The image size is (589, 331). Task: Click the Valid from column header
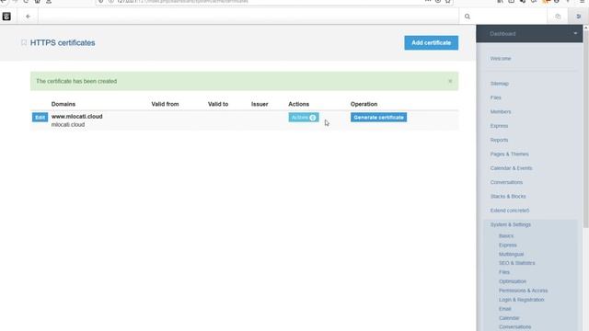[165, 104]
